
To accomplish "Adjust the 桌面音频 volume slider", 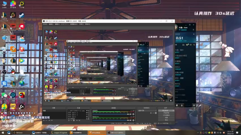I will click(111, 114).
